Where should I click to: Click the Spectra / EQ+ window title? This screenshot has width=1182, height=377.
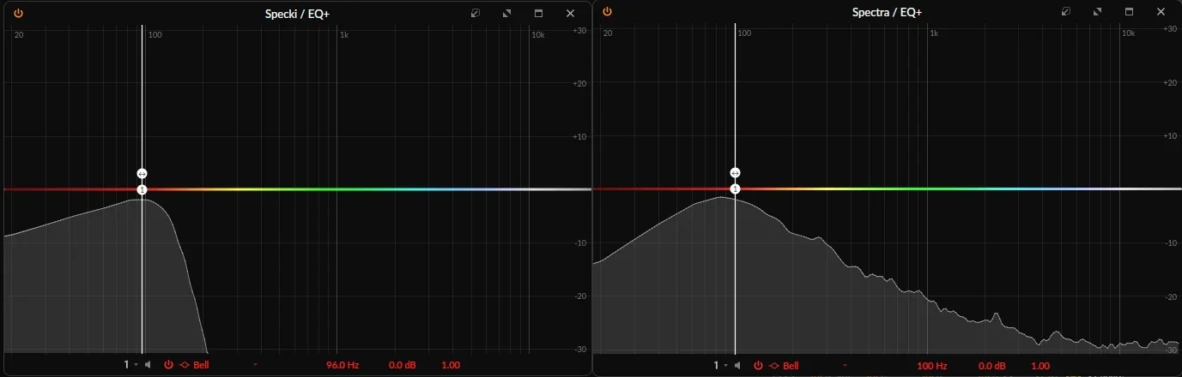pos(888,13)
